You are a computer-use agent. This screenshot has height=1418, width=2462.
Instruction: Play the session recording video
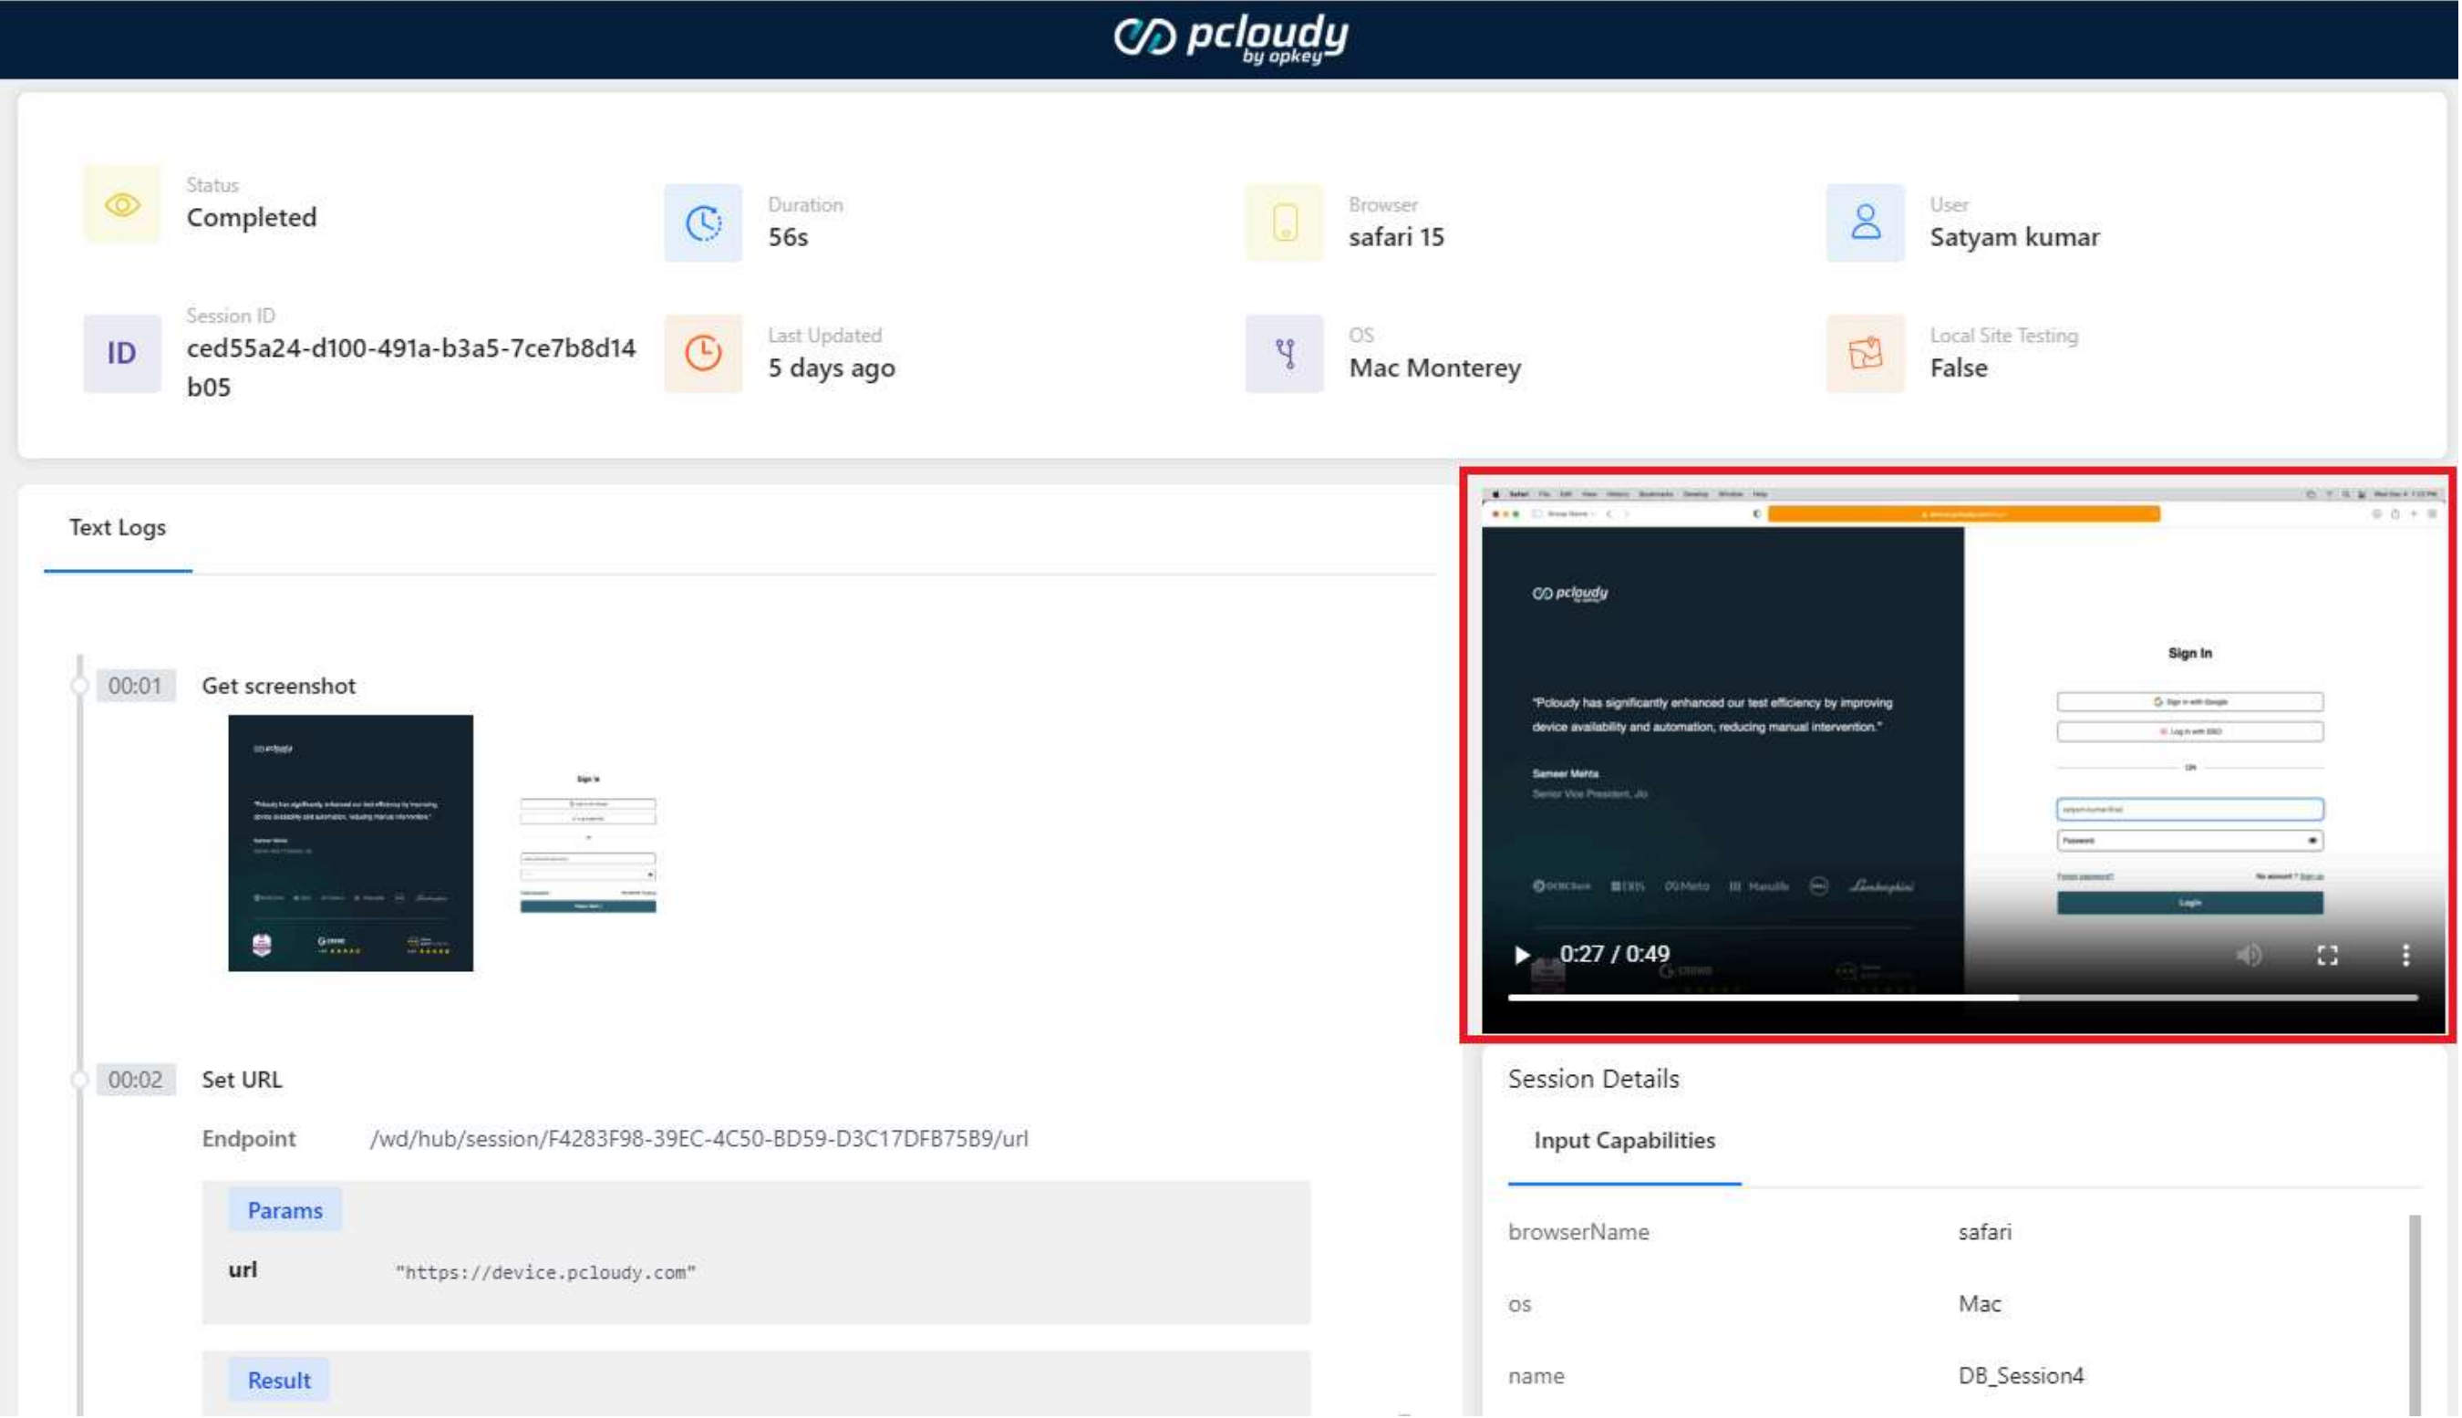(x=1521, y=955)
